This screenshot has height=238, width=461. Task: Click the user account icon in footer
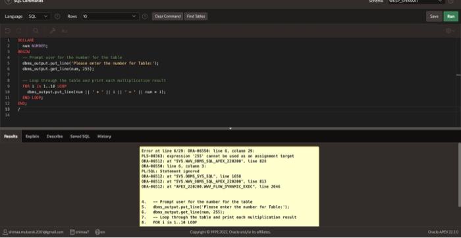click(x=5, y=232)
